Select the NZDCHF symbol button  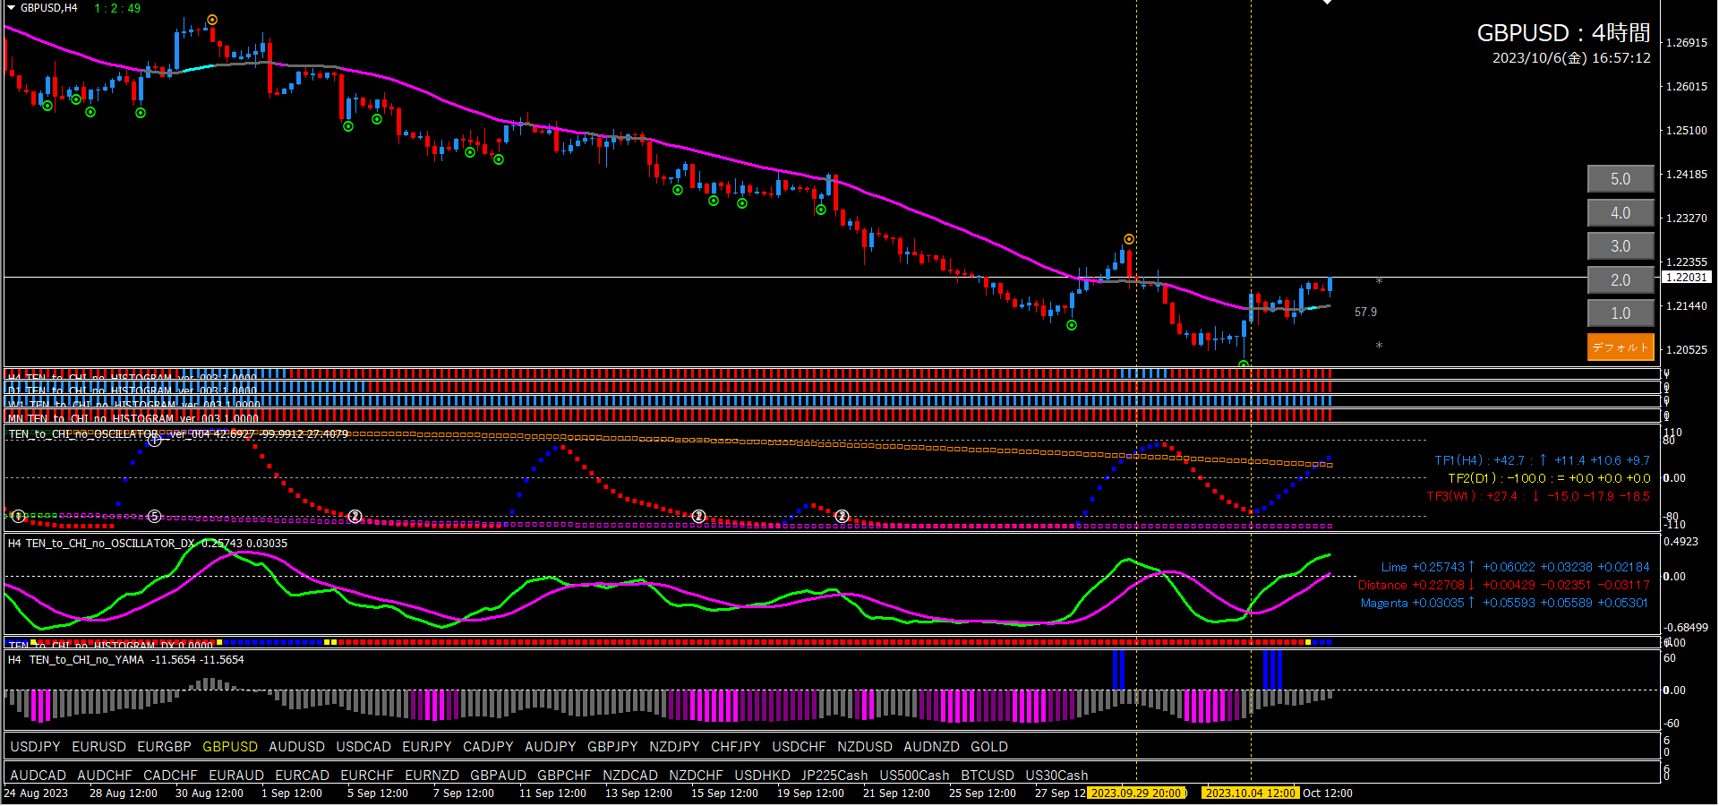tap(696, 776)
